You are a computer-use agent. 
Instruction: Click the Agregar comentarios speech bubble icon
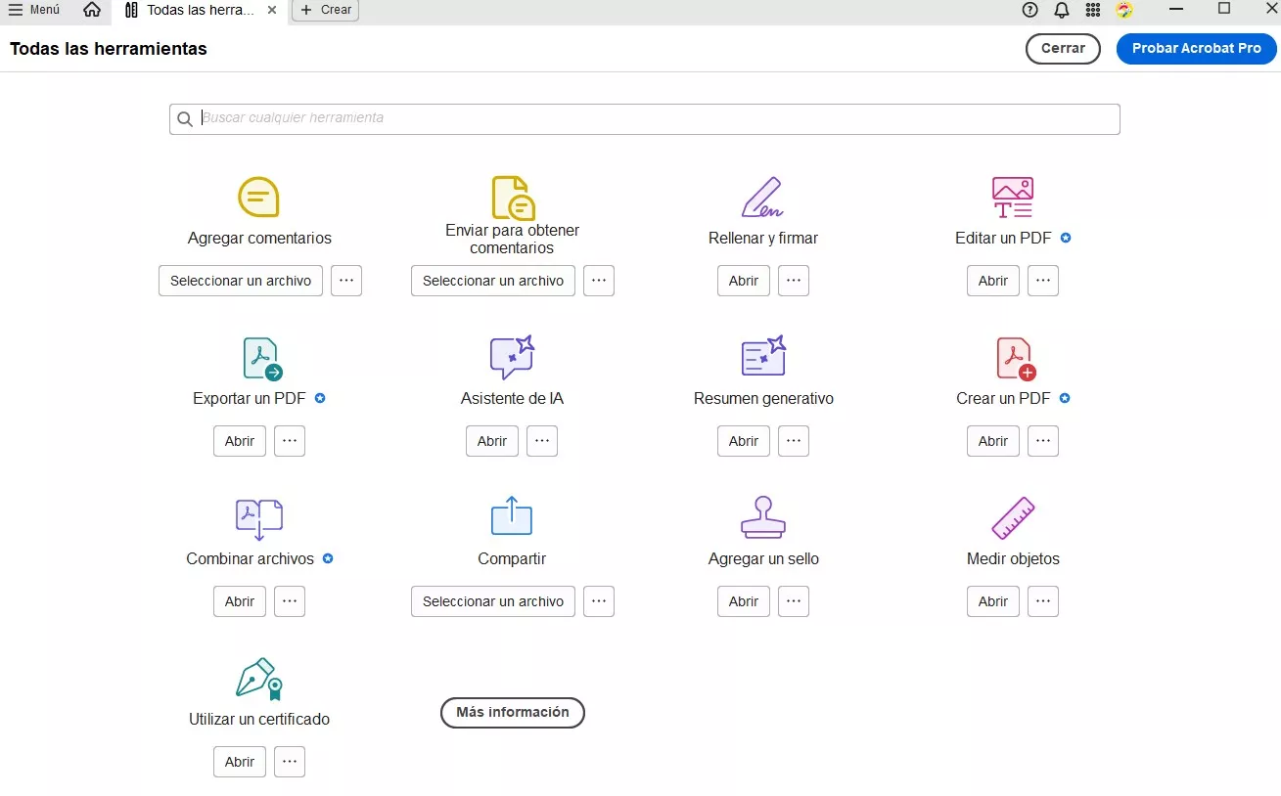tap(258, 197)
